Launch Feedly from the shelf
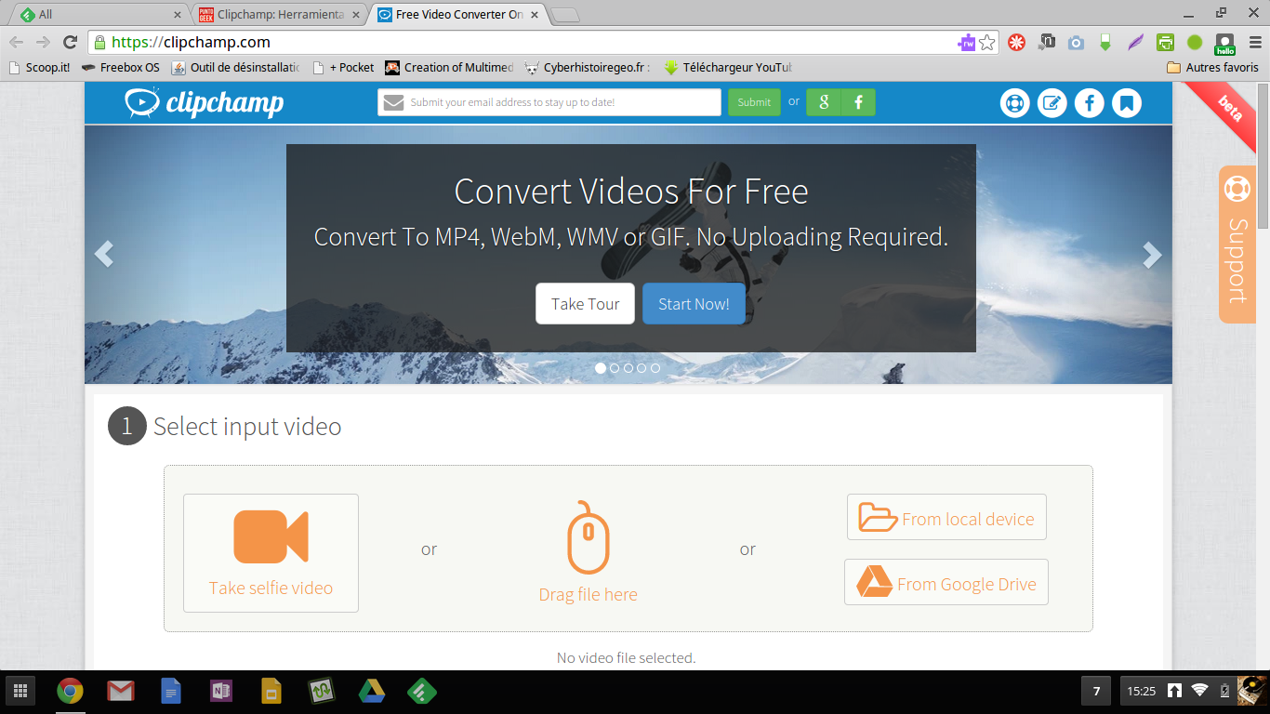This screenshot has height=714, width=1270. [x=422, y=691]
